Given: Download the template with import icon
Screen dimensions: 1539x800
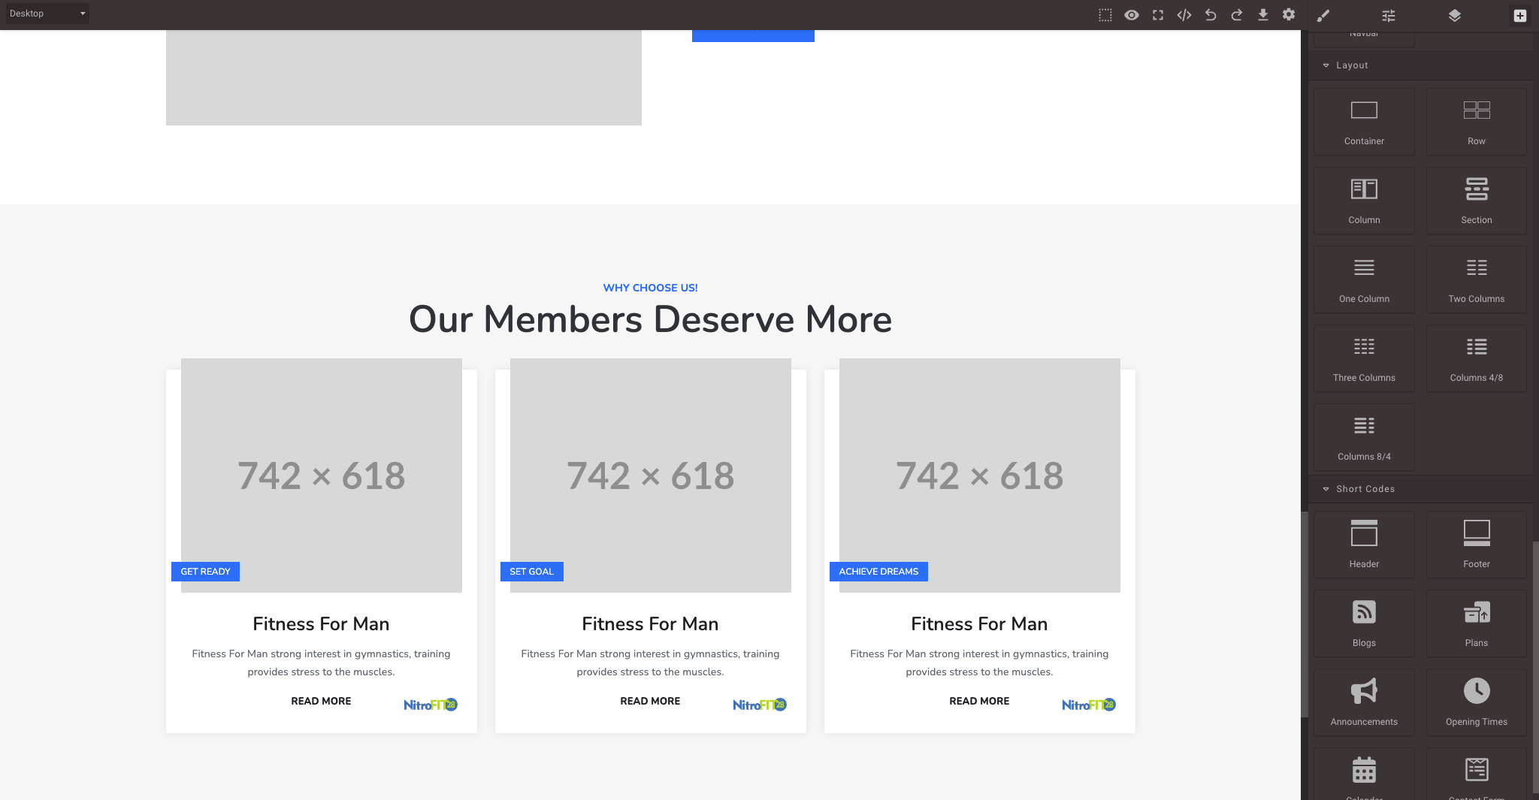Looking at the screenshot, I should tap(1263, 15).
